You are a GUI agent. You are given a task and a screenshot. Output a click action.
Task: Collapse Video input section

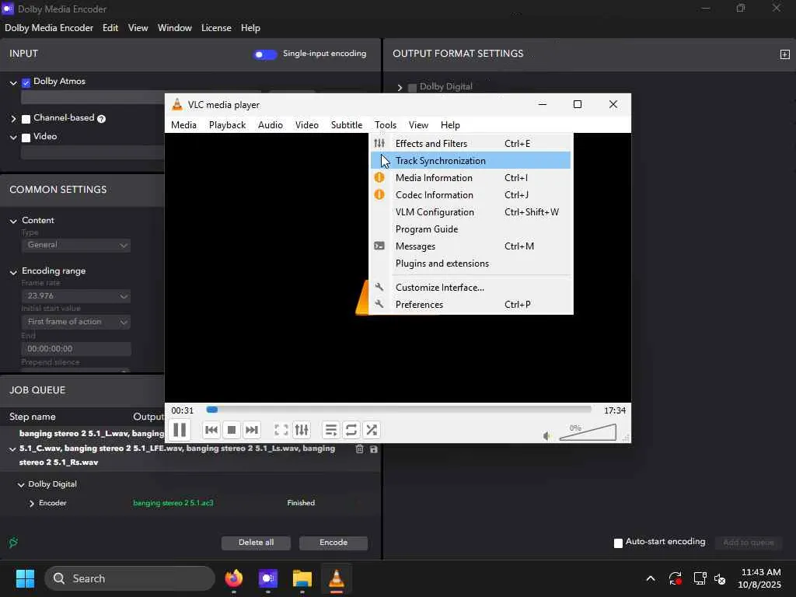pos(13,137)
